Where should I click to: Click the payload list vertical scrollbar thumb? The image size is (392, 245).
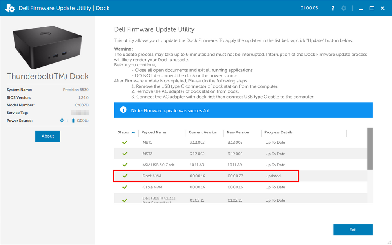370,148
